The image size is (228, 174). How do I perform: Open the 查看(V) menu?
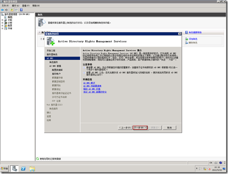(26, 5)
